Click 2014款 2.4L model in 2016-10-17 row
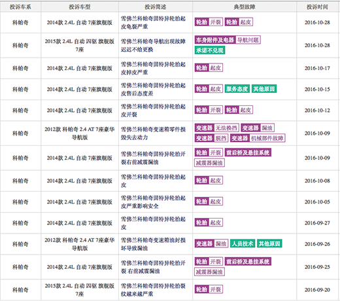 pos(80,68)
